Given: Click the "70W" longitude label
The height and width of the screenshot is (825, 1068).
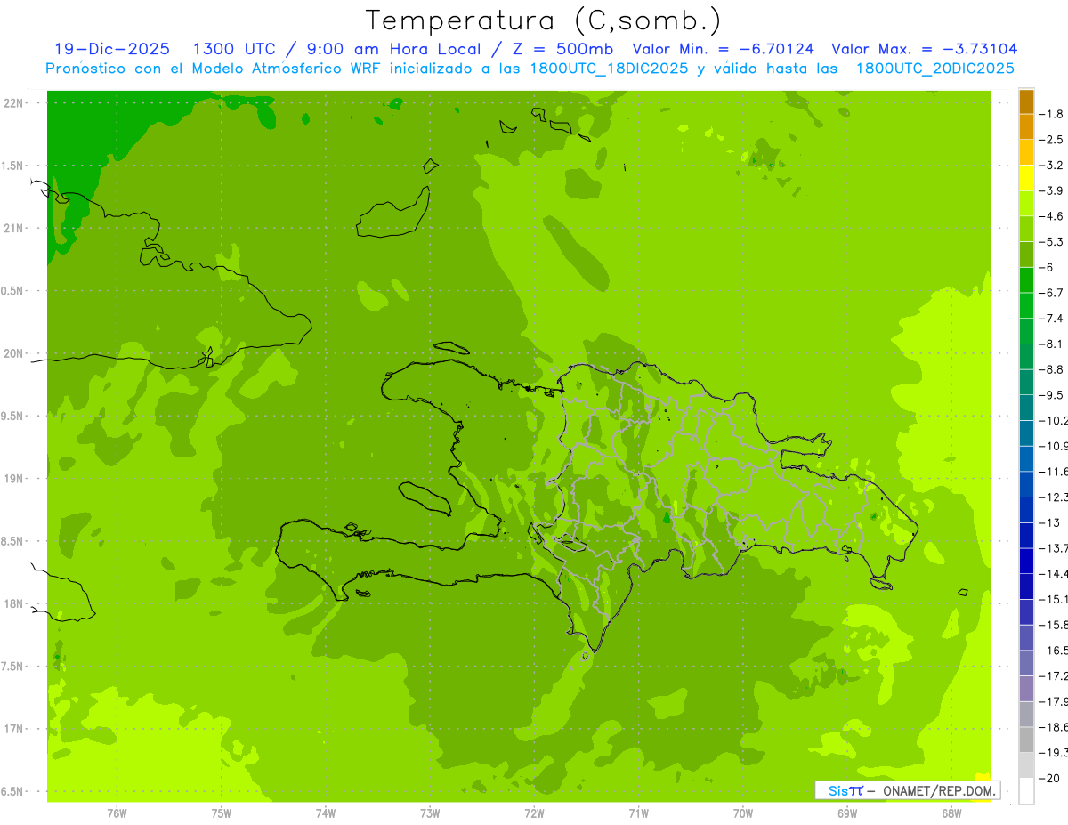Looking at the screenshot, I should (743, 813).
